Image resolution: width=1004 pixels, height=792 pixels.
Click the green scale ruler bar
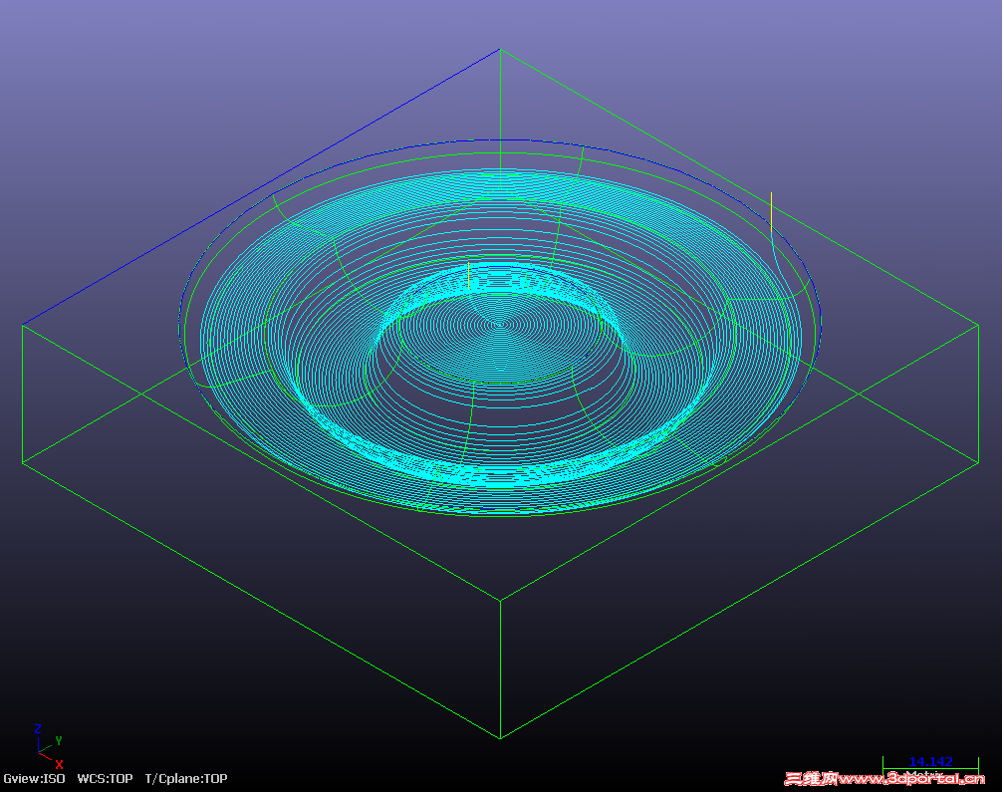point(930,767)
